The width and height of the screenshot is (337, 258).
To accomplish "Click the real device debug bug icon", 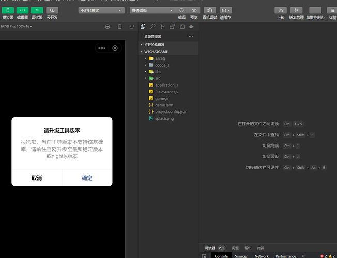I will point(210,10).
